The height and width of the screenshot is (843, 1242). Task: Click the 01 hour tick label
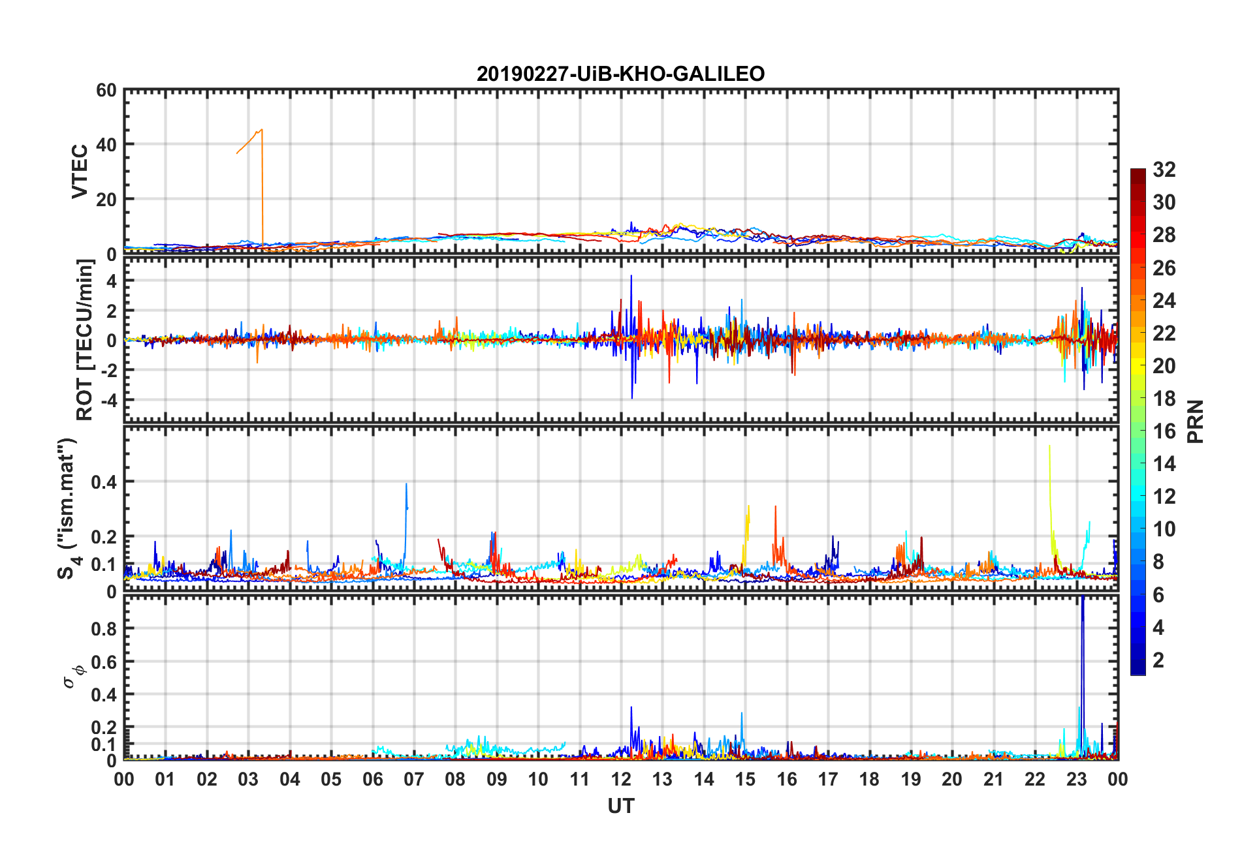click(165, 779)
